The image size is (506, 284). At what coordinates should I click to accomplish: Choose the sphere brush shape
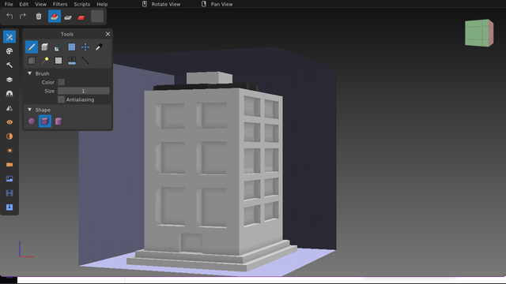pos(32,121)
